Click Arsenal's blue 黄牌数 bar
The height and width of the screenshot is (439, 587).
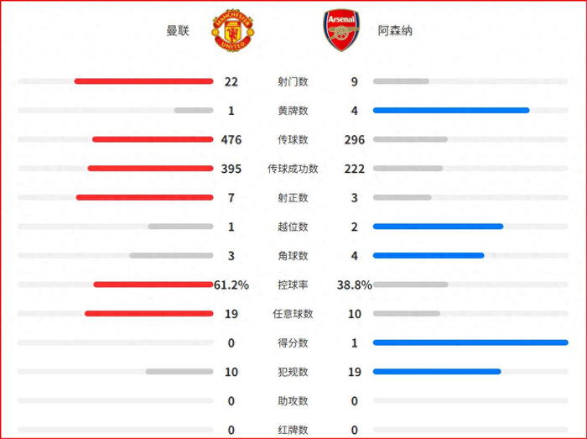pos(451,110)
